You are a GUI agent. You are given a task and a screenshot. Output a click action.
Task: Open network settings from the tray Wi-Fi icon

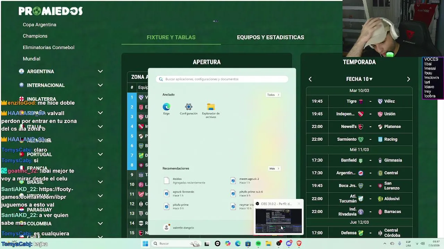[417, 243]
